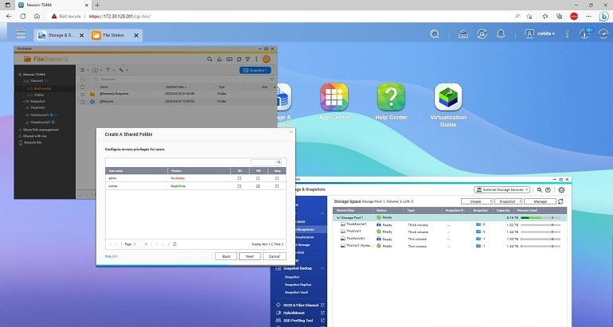The width and height of the screenshot is (613, 327).
Task: Tick Deny checkbox for admin user
Action: pyautogui.click(x=277, y=178)
